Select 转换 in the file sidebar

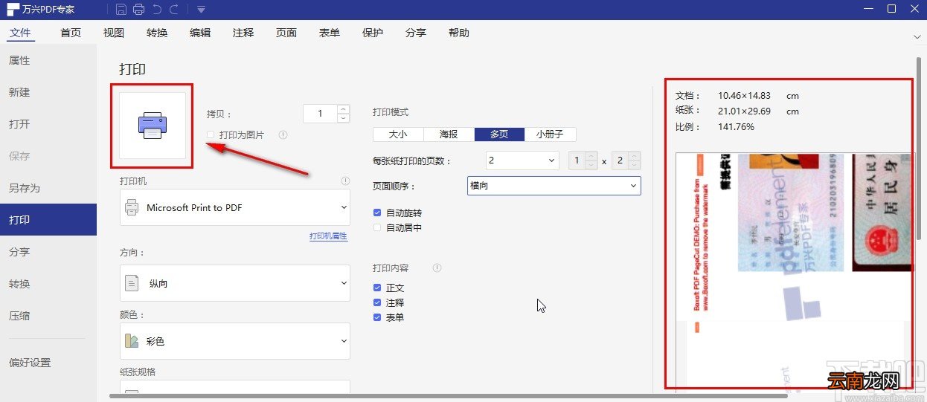click(x=48, y=284)
